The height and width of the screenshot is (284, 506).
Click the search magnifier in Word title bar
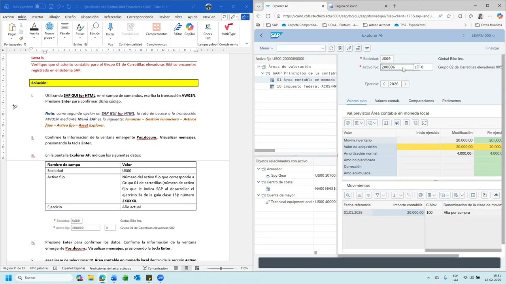coord(193,7)
